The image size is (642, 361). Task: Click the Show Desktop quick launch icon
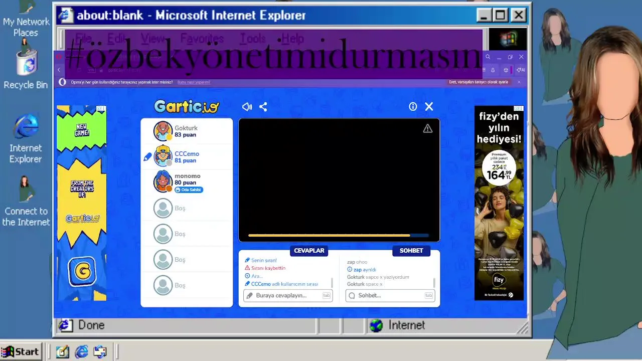click(x=62, y=352)
